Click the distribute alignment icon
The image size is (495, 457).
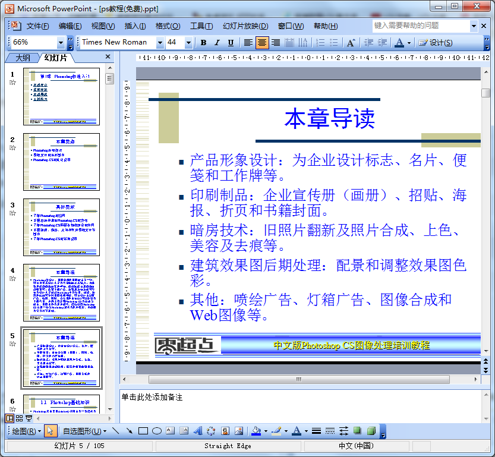289,42
